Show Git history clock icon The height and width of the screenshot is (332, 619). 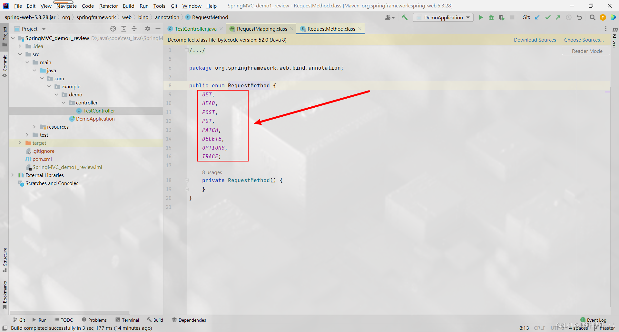point(569,17)
